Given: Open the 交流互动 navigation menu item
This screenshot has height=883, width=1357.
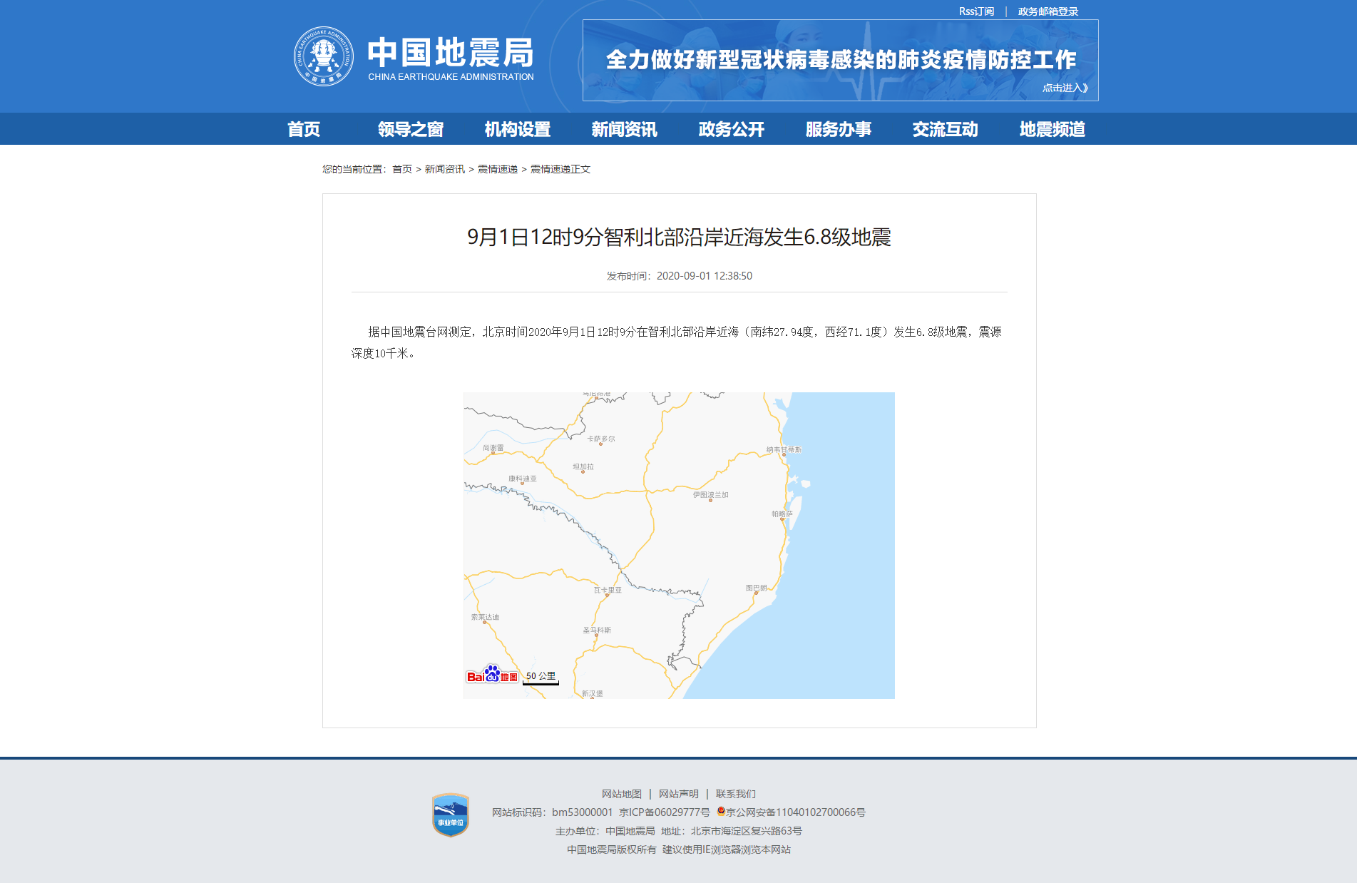Looking at the screenshot, I should point(944,129).
